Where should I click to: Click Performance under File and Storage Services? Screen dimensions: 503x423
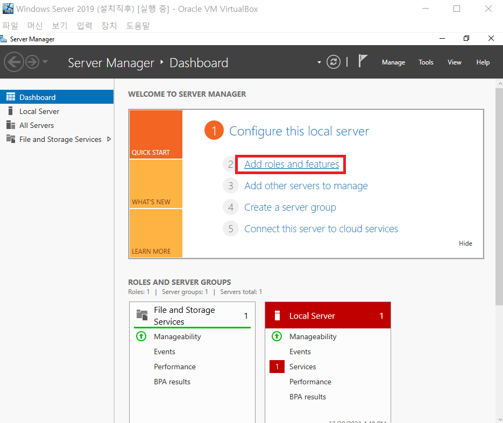pos(175,367)
